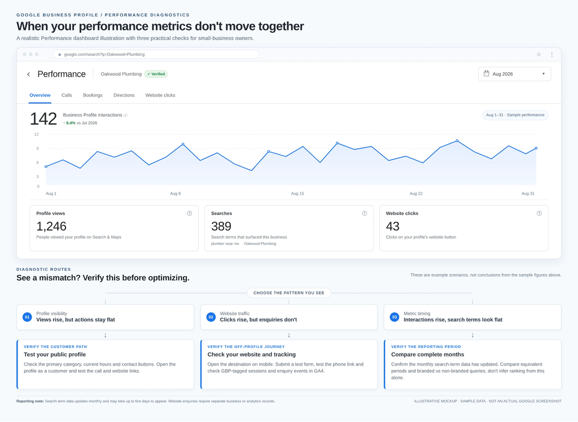Click the Choose the pattern you see pill
Screen dimensions: 578x422
tap(288, 293)
